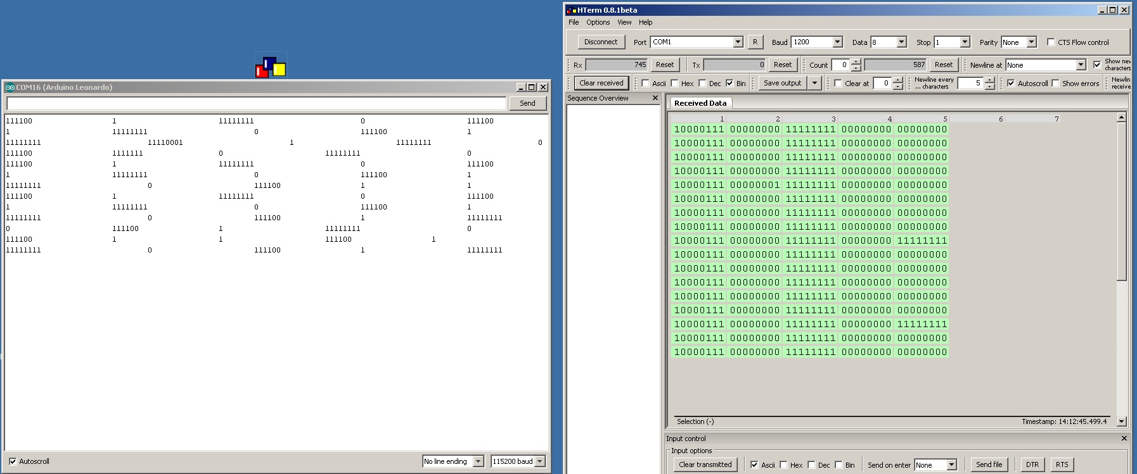Screen dimensions: 1137x474
Task: Select the 00000001 cell in Received Data
Action: [755, 185]
